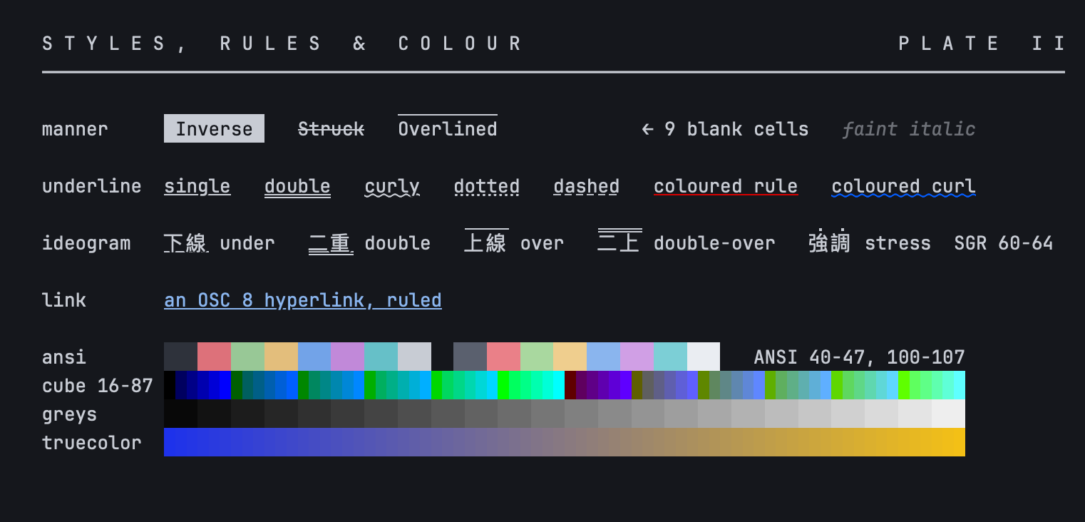The height and width of the screenshot is (522, 1085).
Task: Click the "curly" underline sample
Action: tap(392, 187)
